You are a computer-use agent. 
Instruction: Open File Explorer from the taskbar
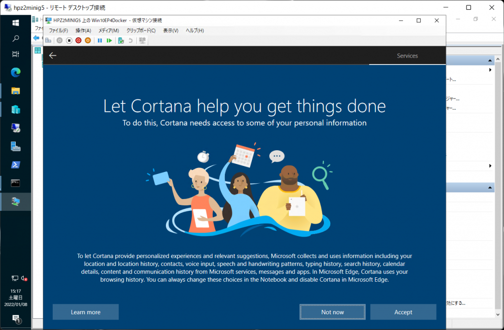pyautogui.click(x=15, y=91)
